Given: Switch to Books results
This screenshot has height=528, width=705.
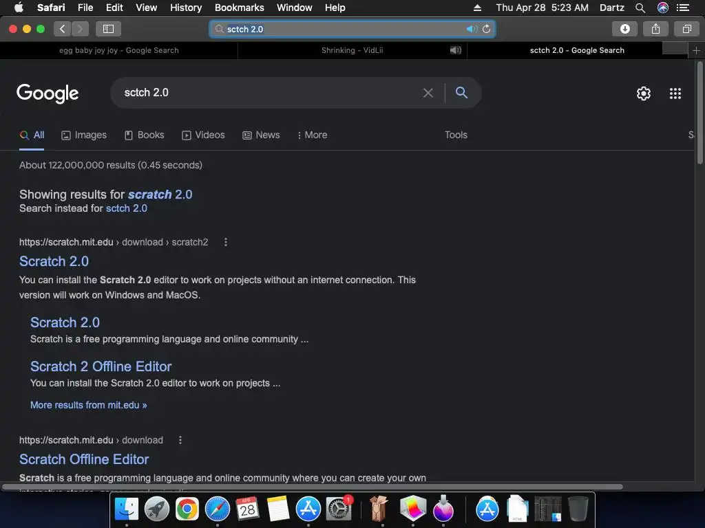Looking at the screenshot, I should (x=145, y=135).
